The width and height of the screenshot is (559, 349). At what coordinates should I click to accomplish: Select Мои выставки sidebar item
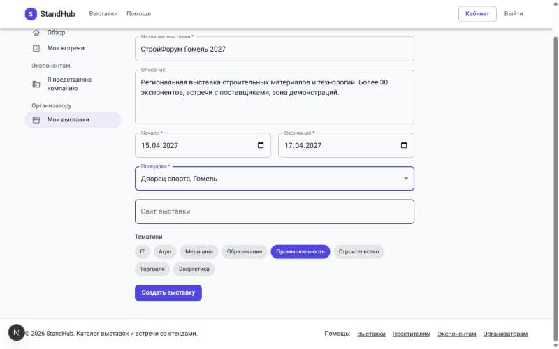[x=73, y=120]
